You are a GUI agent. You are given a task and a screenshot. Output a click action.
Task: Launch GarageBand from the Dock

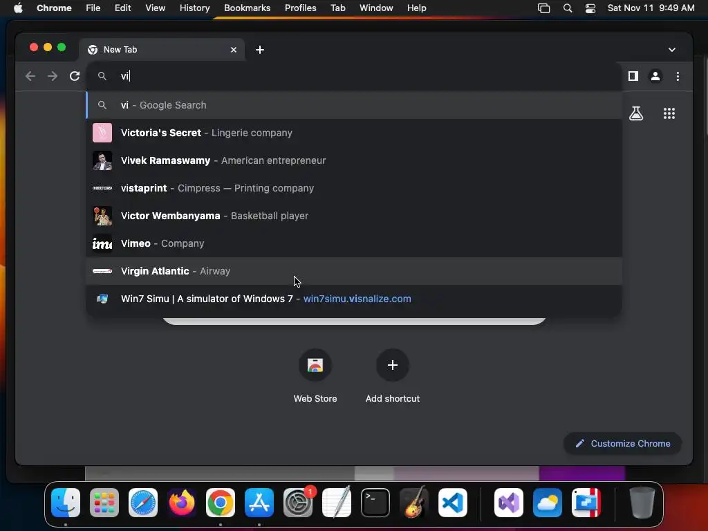coord(414,503)
